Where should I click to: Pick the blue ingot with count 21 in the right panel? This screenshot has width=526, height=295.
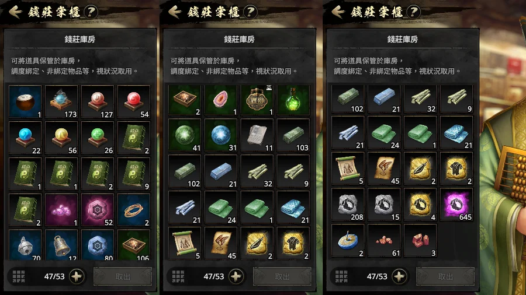(x=384, y=99)
